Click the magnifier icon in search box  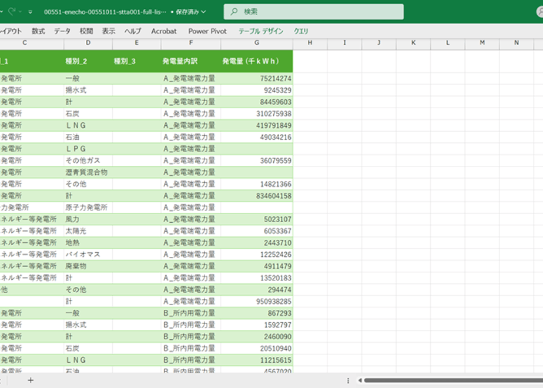[234, 11]
